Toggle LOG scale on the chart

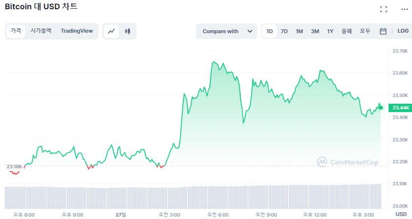click(403, 31)
